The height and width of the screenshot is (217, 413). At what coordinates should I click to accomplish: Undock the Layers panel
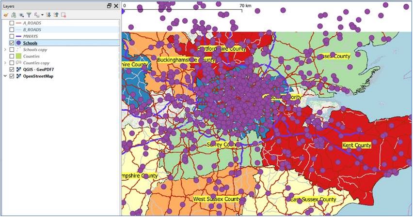click(109, 5)
